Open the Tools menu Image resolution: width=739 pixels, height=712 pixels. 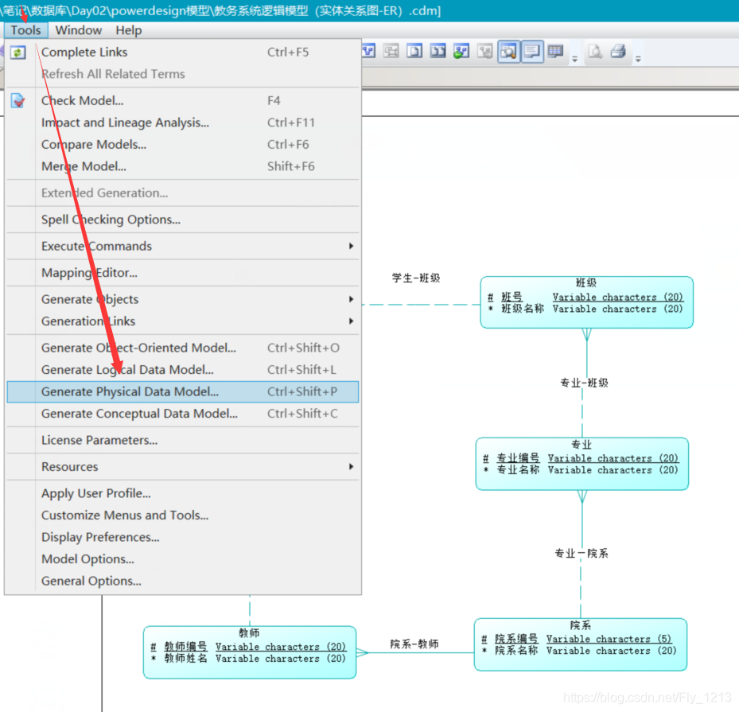[x=26, y=30]
